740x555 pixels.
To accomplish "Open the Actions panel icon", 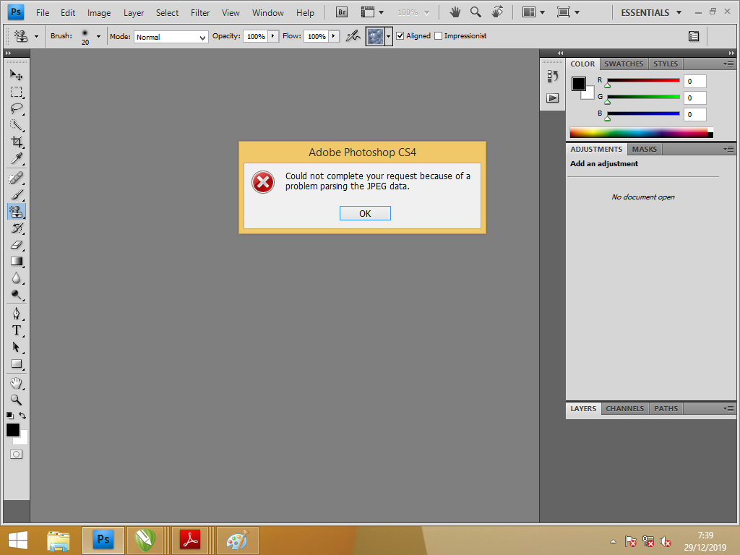I will (553, 98).
